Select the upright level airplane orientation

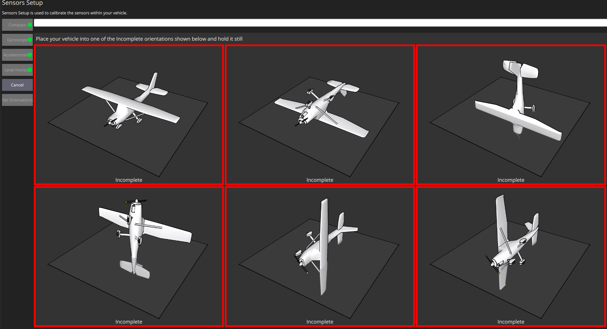[129, 115]
